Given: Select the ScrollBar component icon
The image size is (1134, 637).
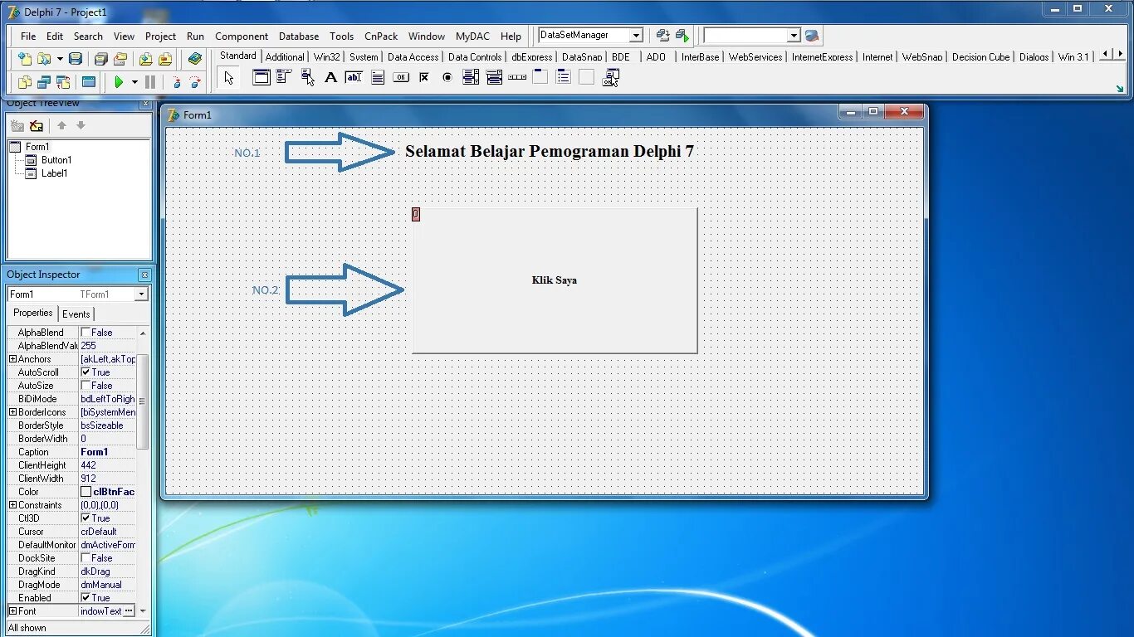Looking at the screenshot, I should point(517,77).
